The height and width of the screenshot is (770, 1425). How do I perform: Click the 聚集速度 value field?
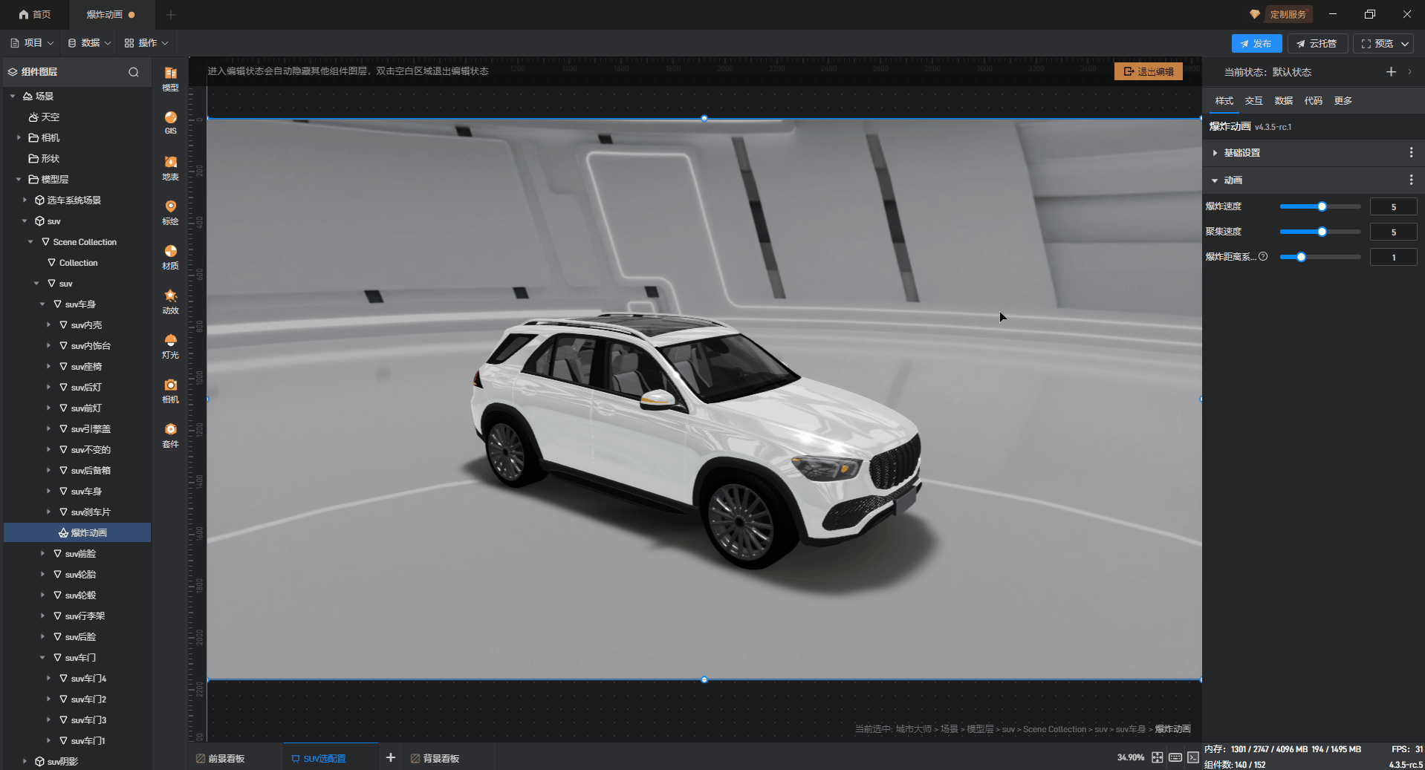coord(1394,232)
